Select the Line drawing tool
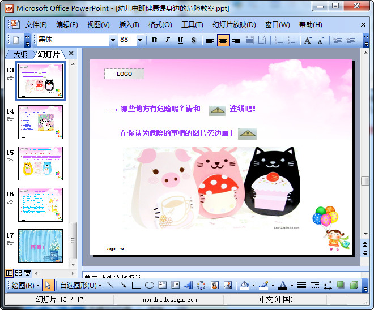The image size is (374, 310). click(x=110, y=285)
